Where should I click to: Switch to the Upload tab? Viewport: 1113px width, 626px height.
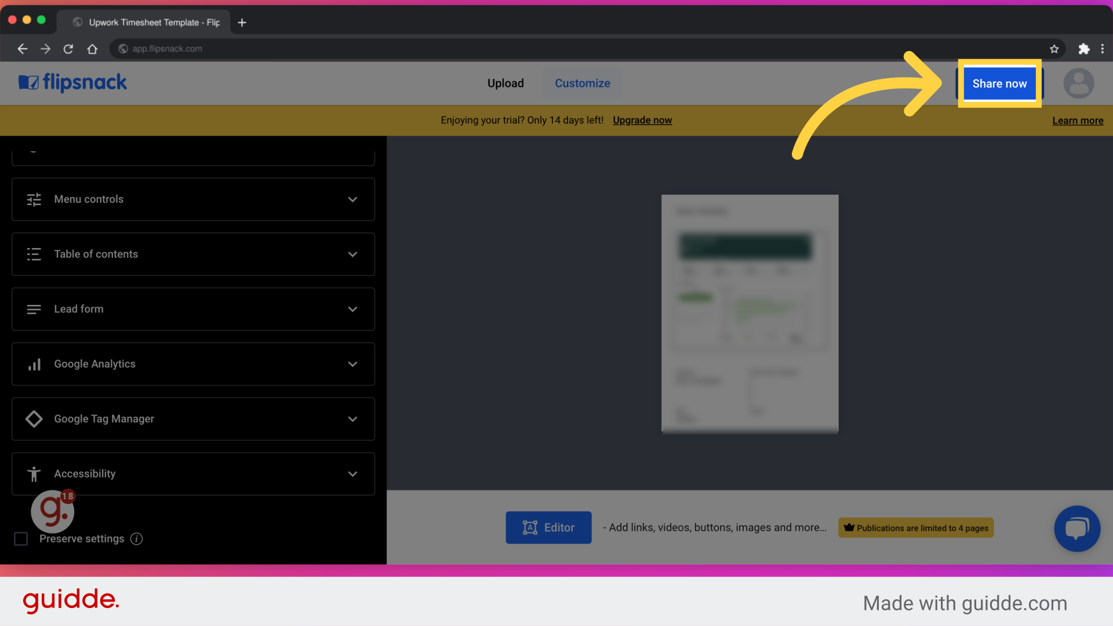coord(506,83)
